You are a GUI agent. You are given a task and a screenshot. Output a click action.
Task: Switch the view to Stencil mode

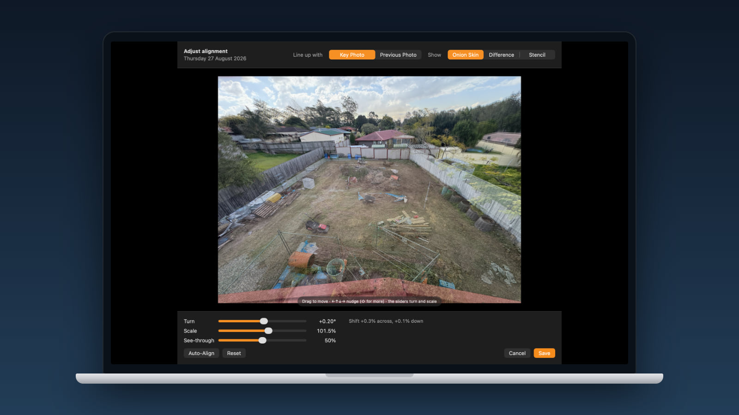click(537, 55)
